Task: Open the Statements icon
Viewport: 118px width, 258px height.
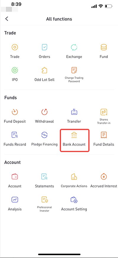Action: [45, 177]
